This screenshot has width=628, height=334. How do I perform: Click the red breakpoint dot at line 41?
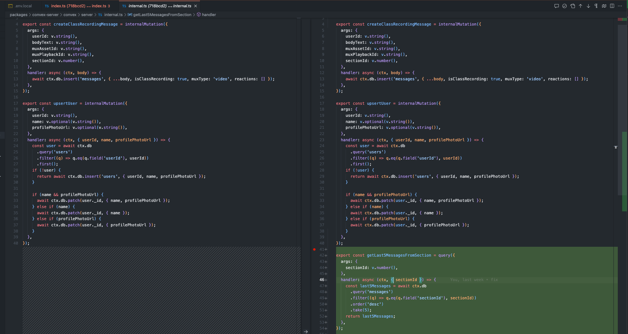click(x=314, y=249)
